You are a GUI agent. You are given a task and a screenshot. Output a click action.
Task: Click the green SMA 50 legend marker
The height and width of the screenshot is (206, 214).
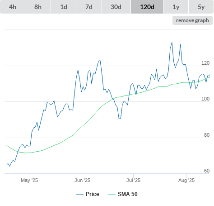click(112, 194)
